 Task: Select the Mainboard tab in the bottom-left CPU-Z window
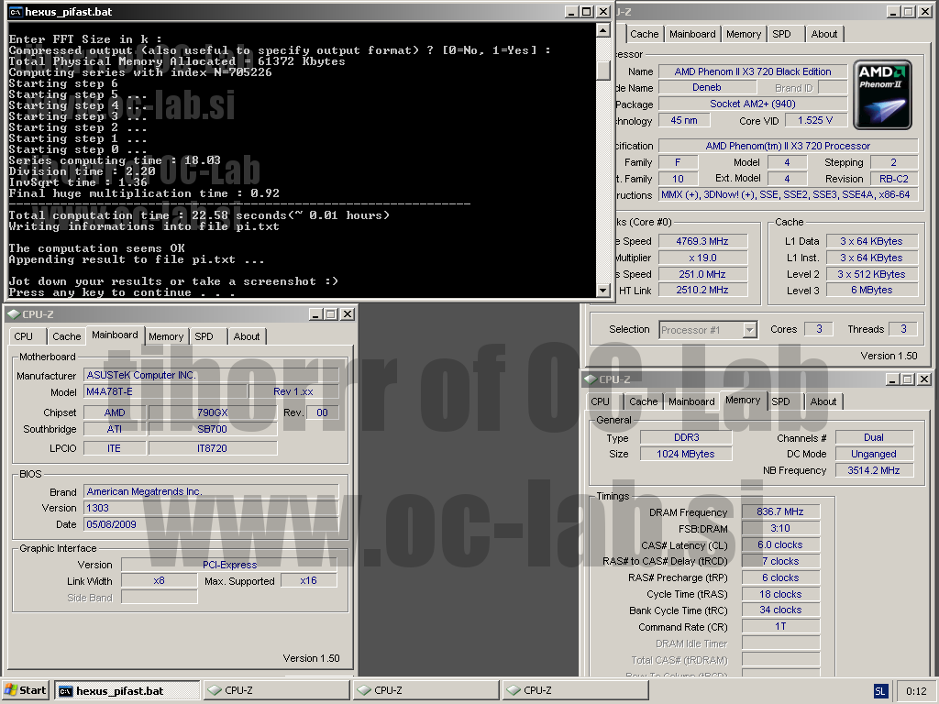pyautogui.click(x=115, y=335)
